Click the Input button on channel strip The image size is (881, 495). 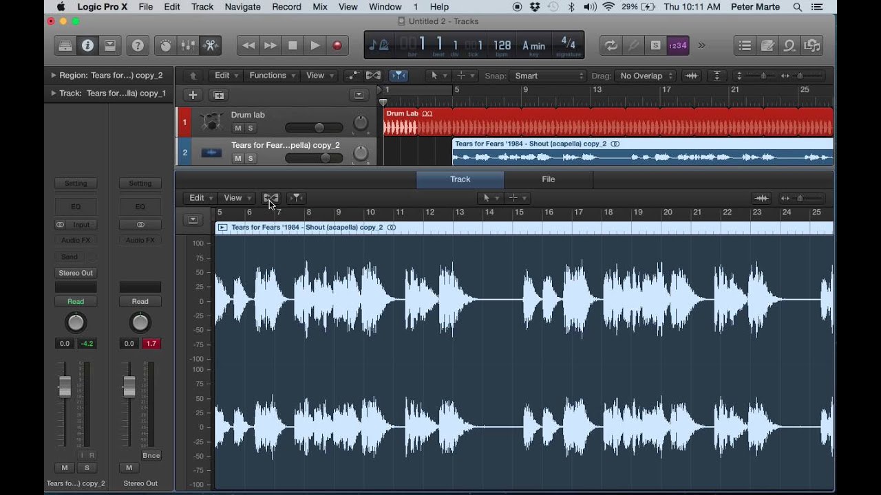tap(81, 225)
